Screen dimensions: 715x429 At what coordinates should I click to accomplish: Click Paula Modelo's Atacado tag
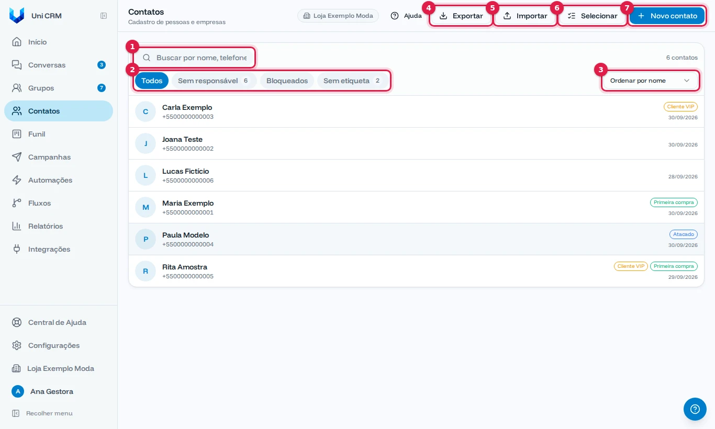click(684, 234)
